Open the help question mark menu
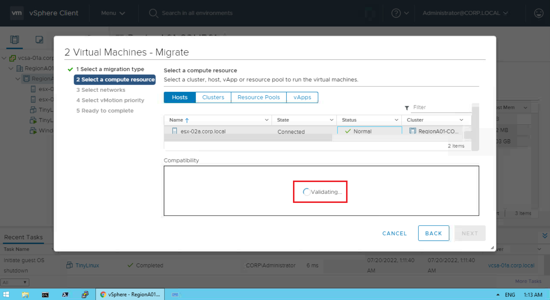The height and width of the screenshot is (300, 550). pyautogui.click(x=400, y=13)
